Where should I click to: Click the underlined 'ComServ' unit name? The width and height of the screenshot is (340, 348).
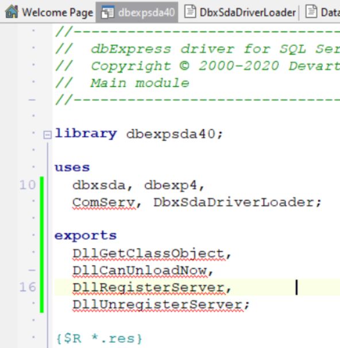point(103,202)
